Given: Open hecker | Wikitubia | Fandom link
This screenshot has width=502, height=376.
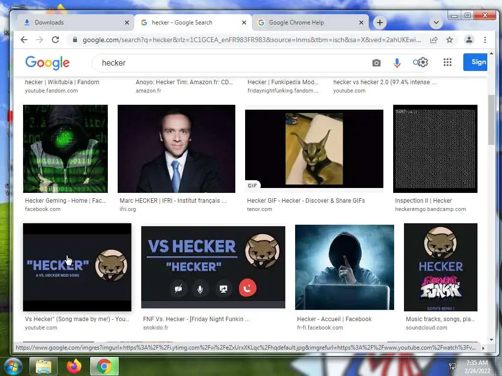Looking at the screenshot, I should coord(62,82).
